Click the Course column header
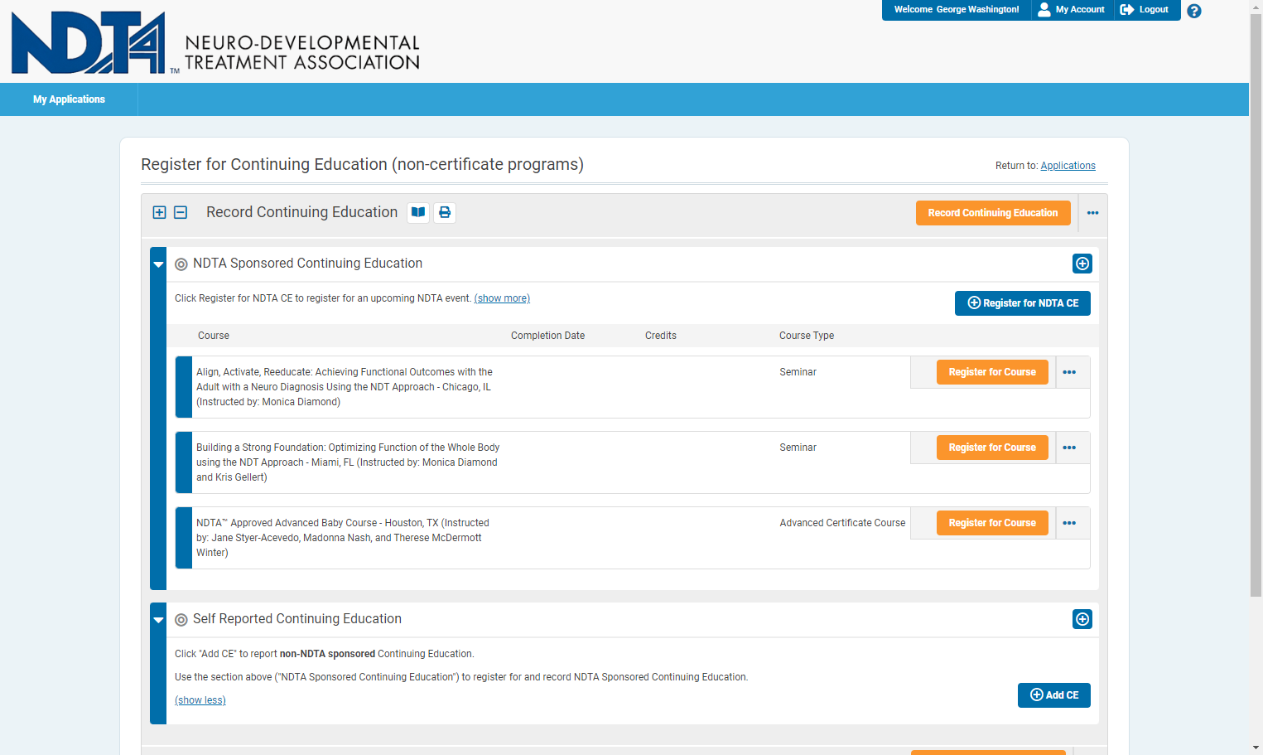1263x755 pixels. click(x=214, y=336)
